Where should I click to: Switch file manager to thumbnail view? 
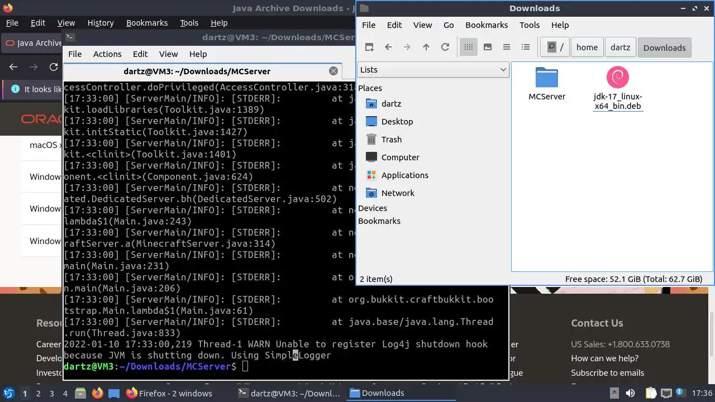488,47
